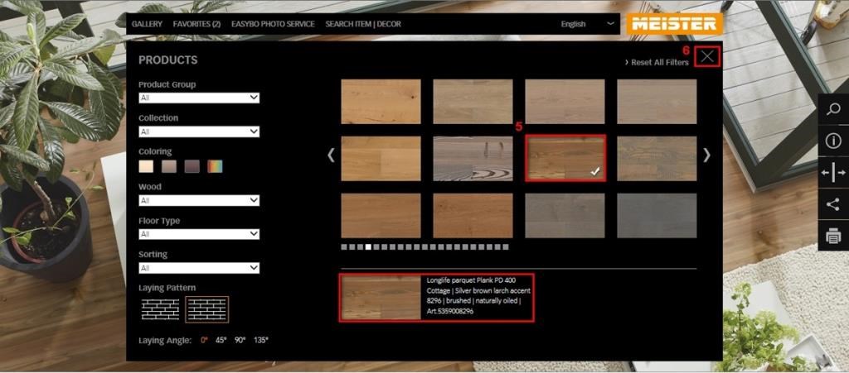Viewport: 849px width, 373px height.
Task: Click the magnifier search icon in right sidebar
Action: [833, 109]
